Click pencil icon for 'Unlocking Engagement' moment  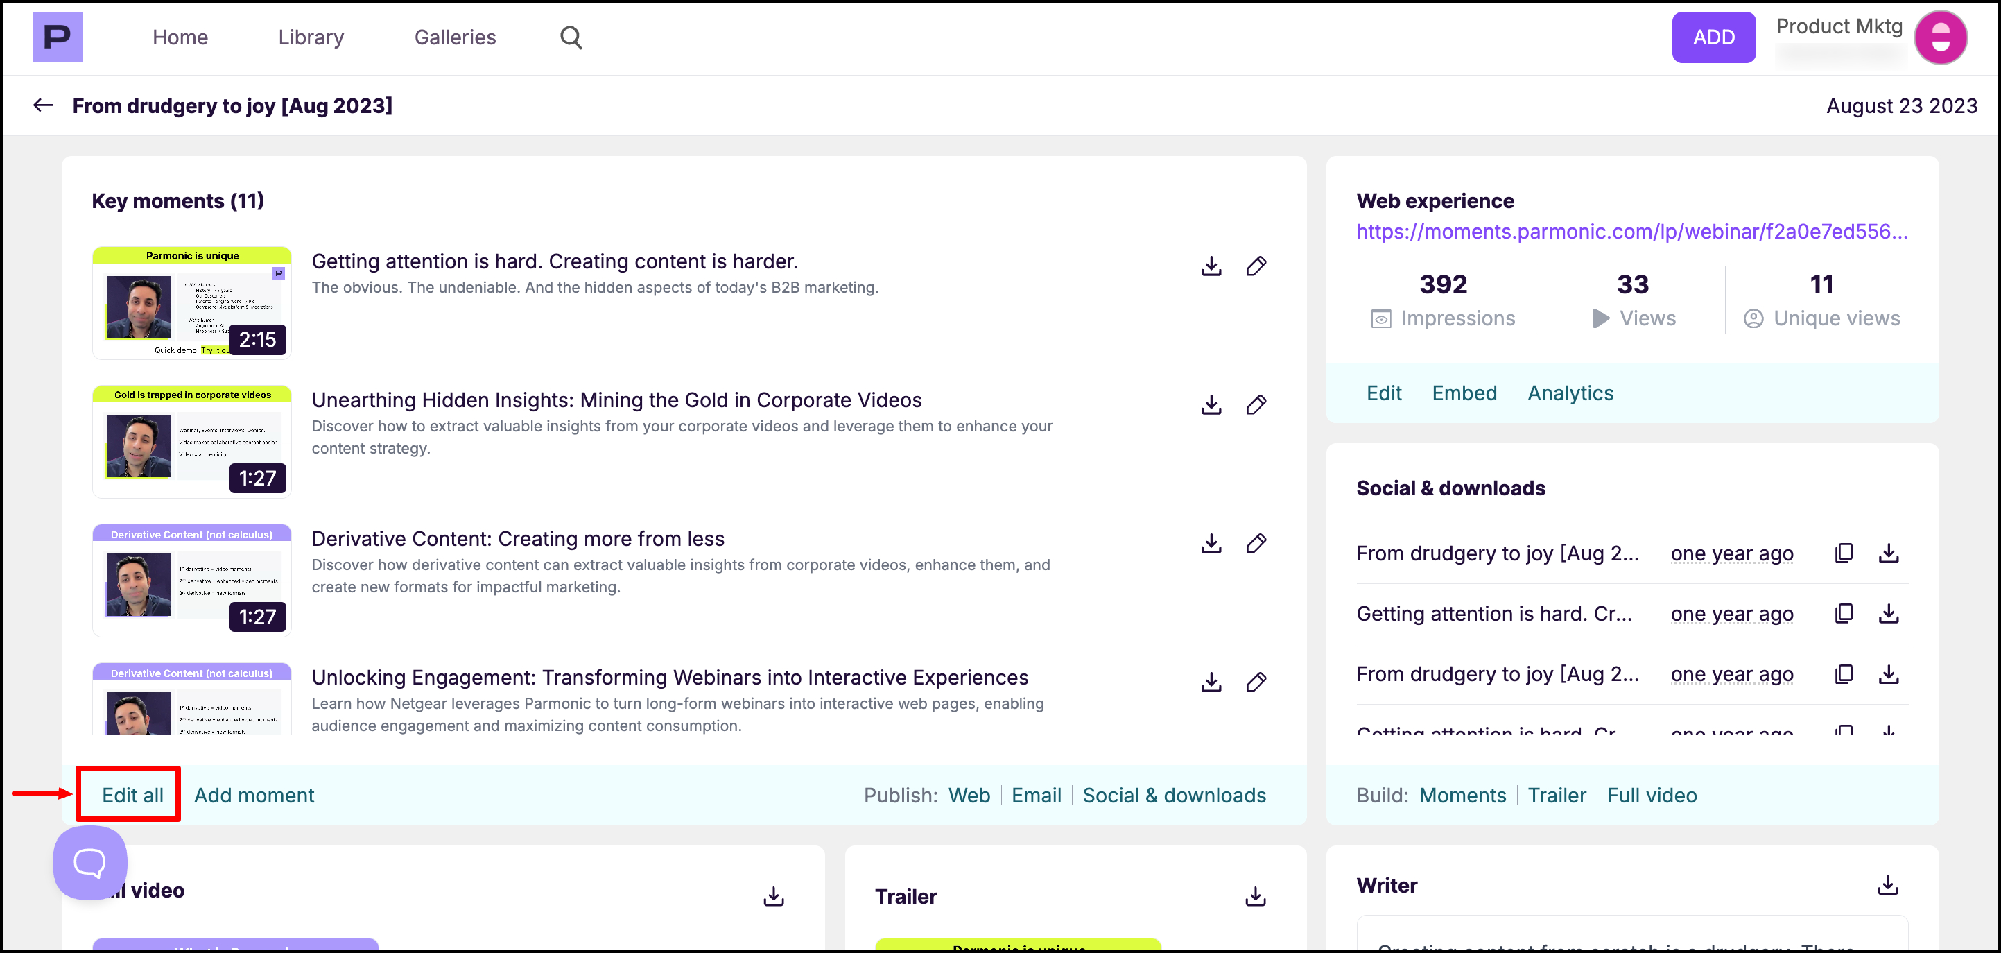tap(1256, 682)
